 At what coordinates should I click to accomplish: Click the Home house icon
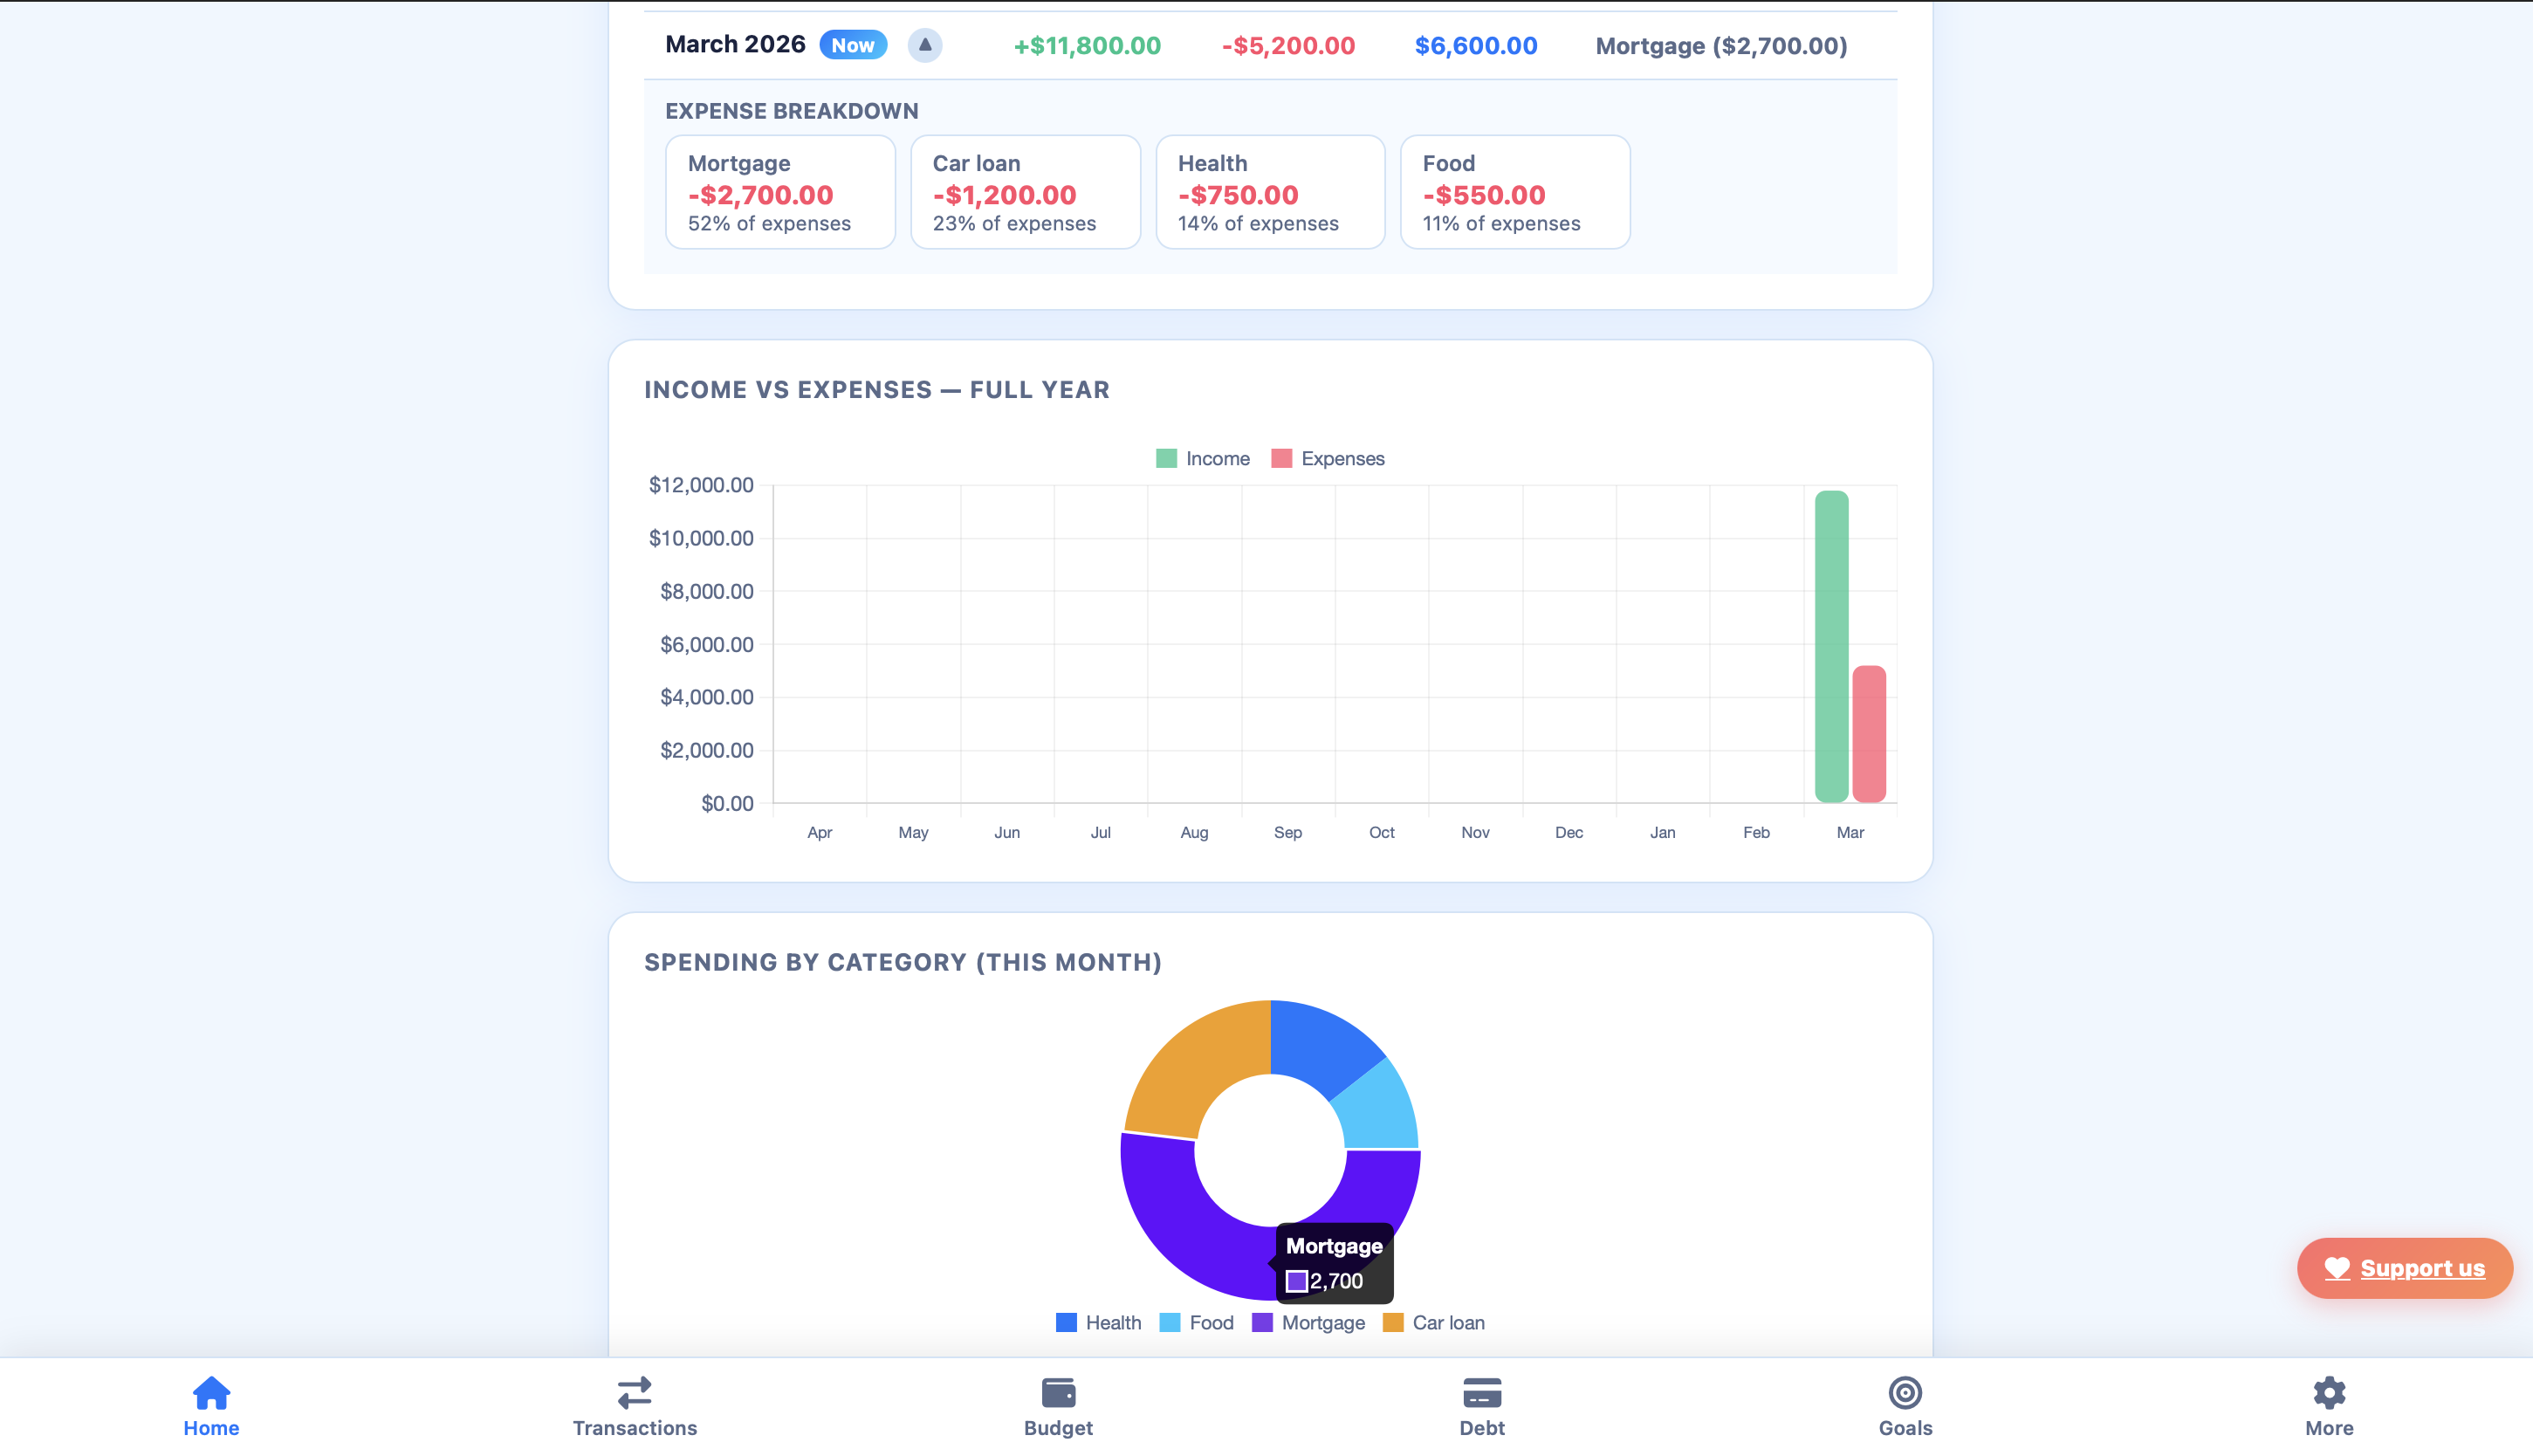(211, 1392)
